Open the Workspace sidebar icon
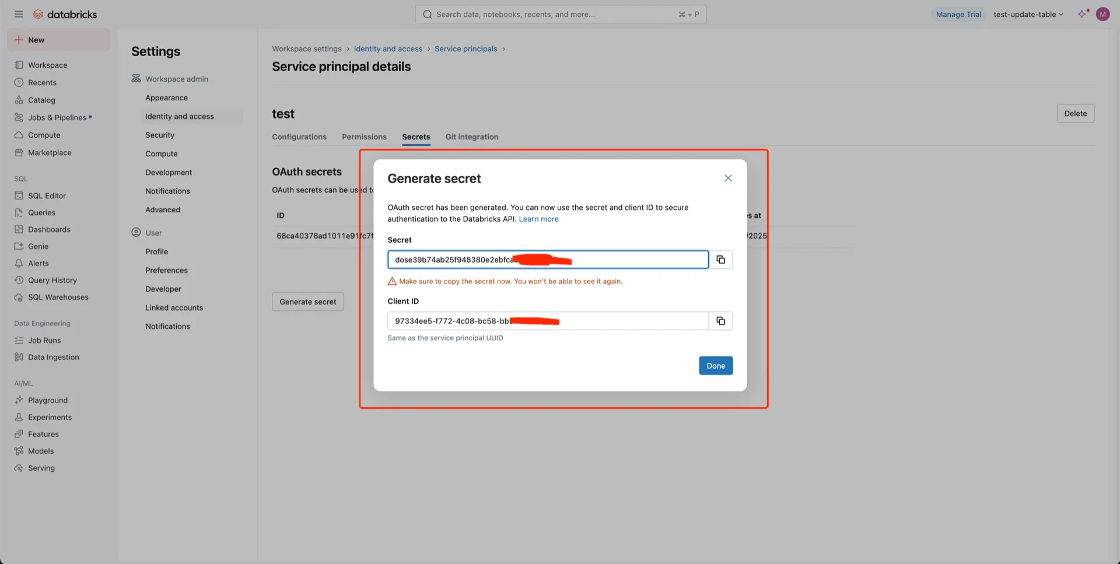Screen dimensions: 1120x564 [x=19, y=65]
